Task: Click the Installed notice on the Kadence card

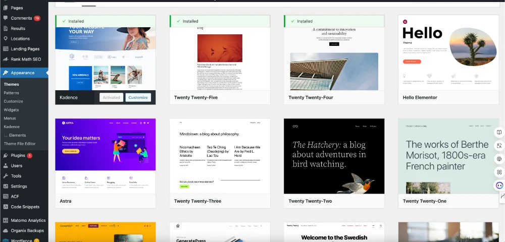Action: 106,21
